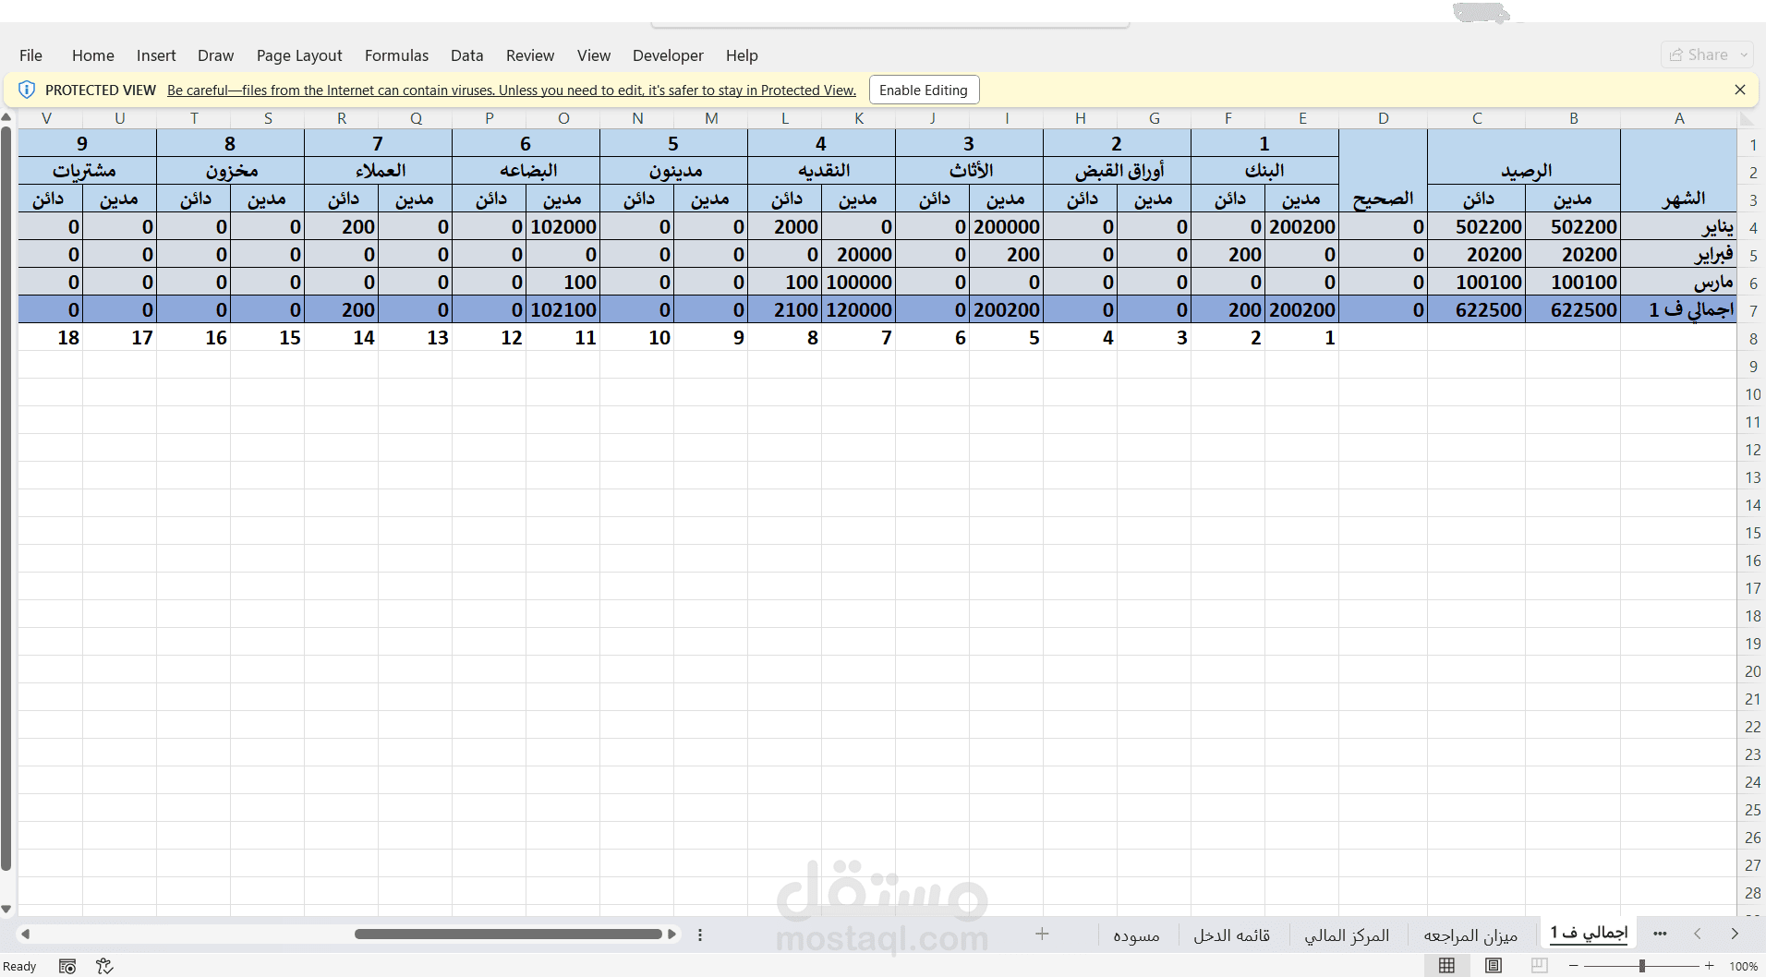
Task: Select column V header
Action: [x=47, y=118]
